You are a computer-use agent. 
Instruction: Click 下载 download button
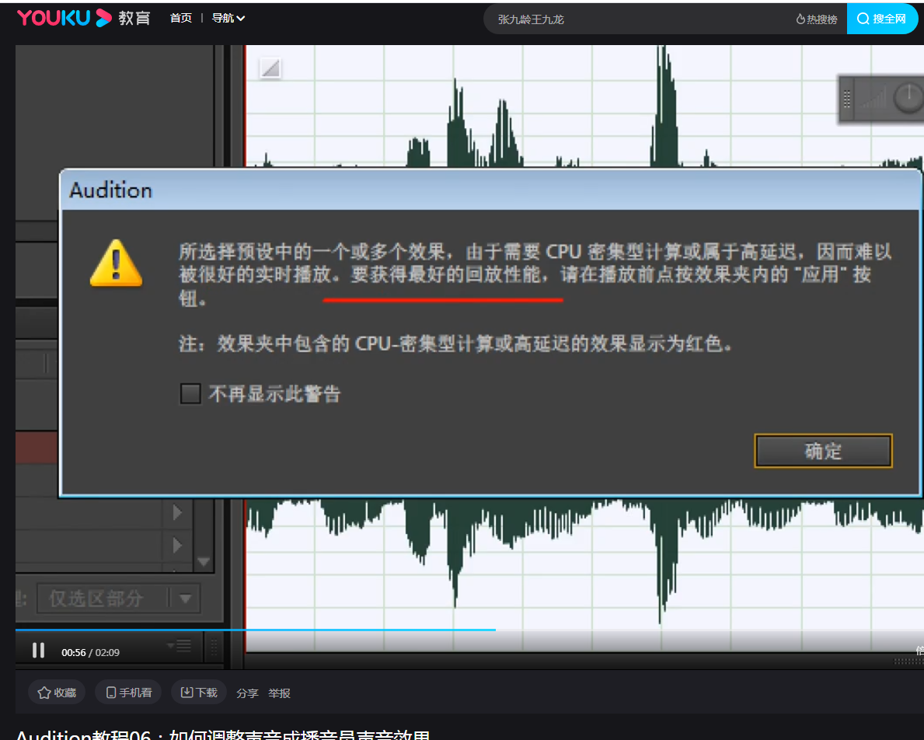pyautogui.click(x=199, y=693)
